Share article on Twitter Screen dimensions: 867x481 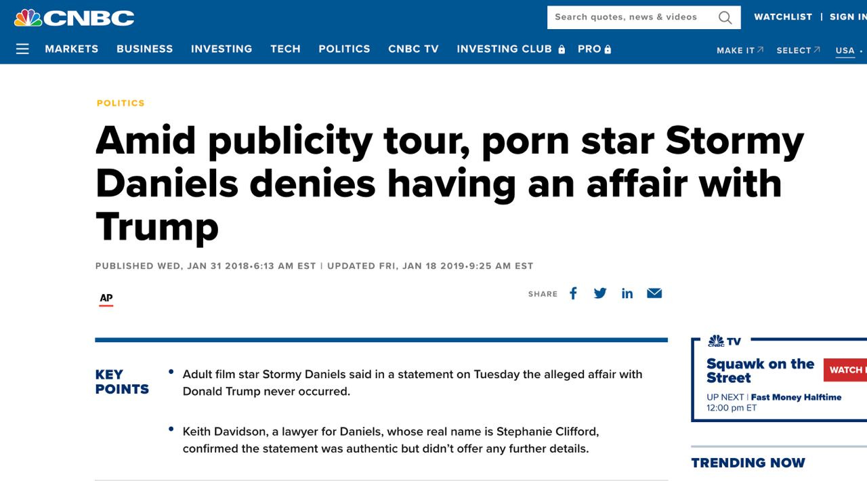click(x=600, y=293)
